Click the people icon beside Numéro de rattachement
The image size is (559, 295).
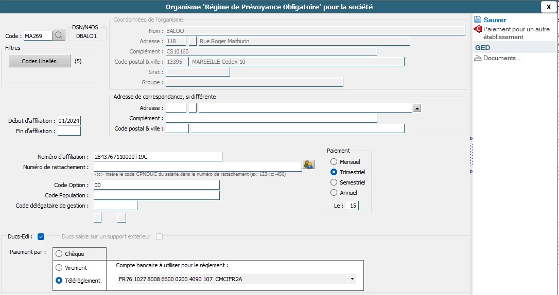click(x=308, y=164)
